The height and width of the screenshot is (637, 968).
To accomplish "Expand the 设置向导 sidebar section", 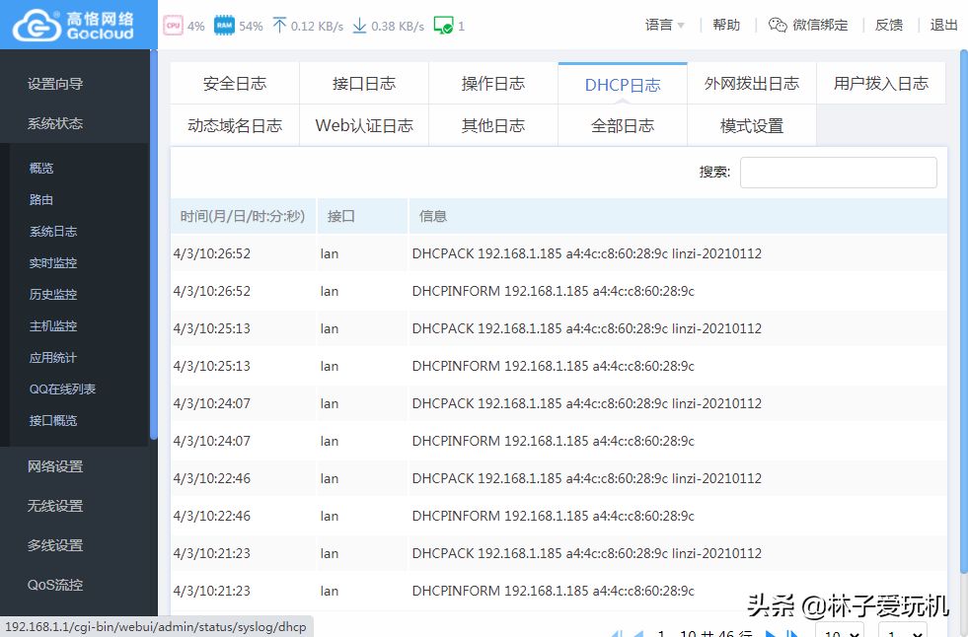I will (55, 84).
